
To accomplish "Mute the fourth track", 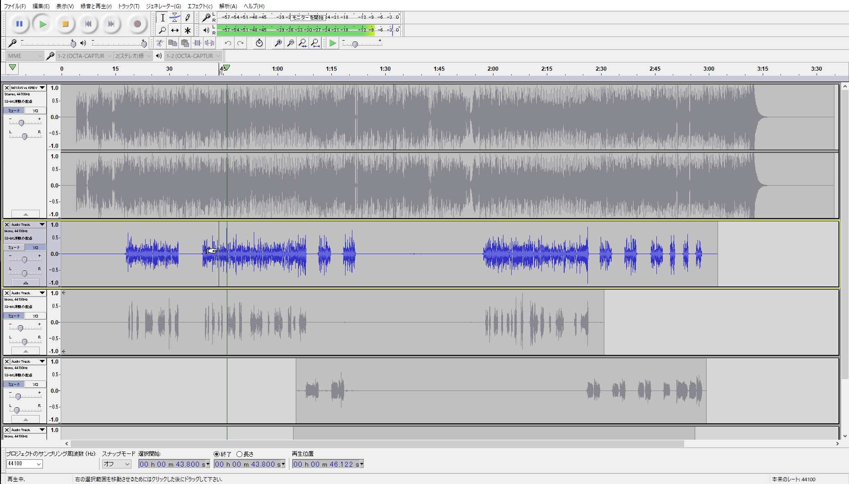I will (x=14, y=384).
